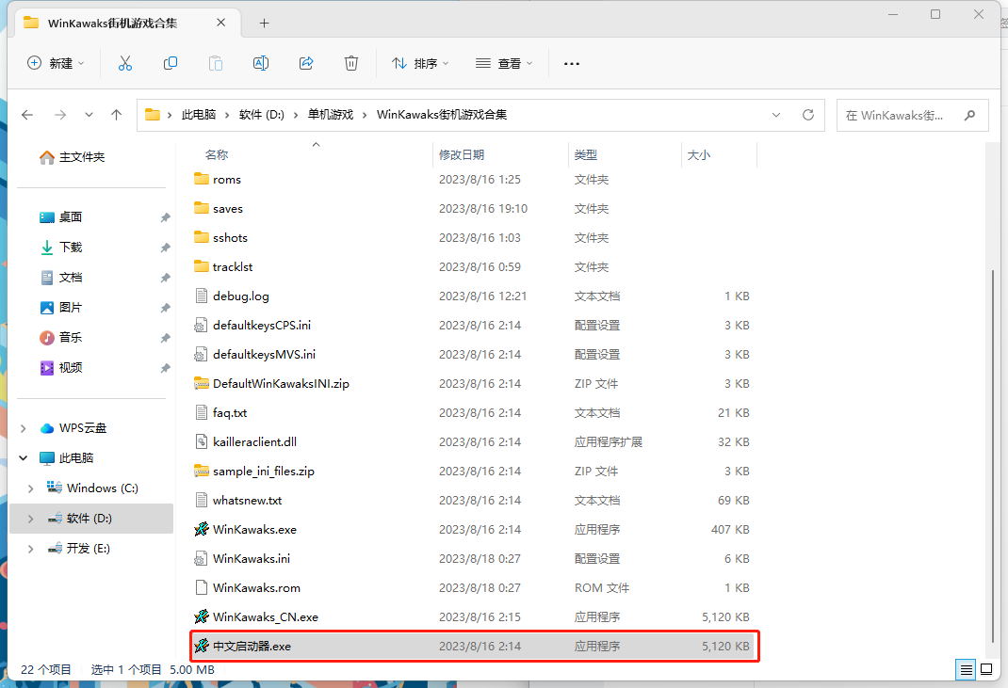Expand WPS云盘 tree node

pos(24,428)
